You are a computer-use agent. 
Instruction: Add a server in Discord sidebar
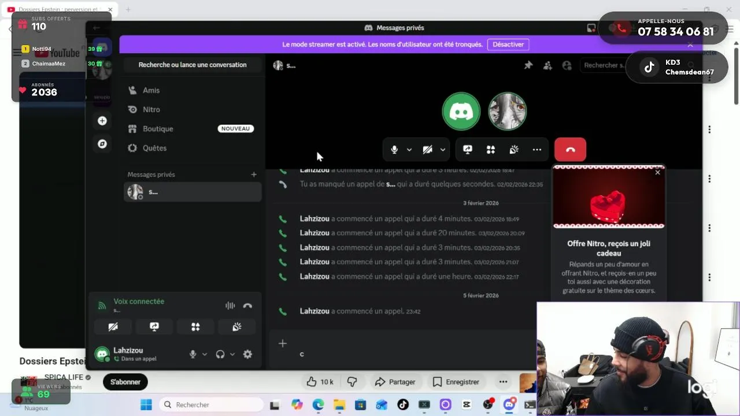coord(102,121)
